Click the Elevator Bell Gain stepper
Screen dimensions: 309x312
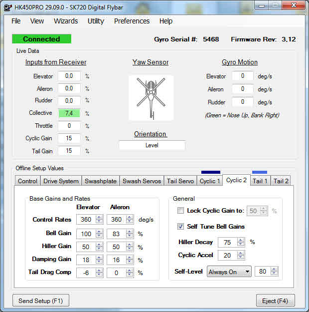click(99, 234)
